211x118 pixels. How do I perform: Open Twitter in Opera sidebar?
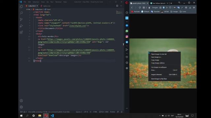point(127,42)
